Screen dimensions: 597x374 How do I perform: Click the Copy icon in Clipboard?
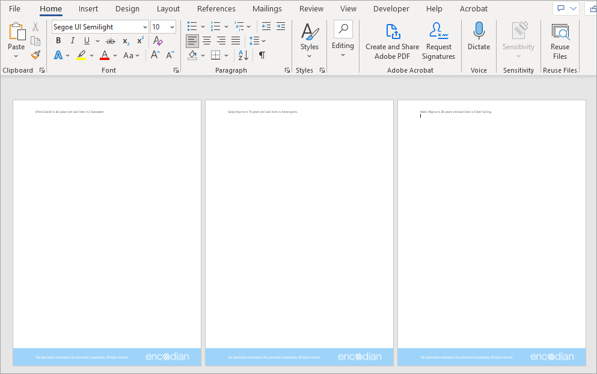35,41
